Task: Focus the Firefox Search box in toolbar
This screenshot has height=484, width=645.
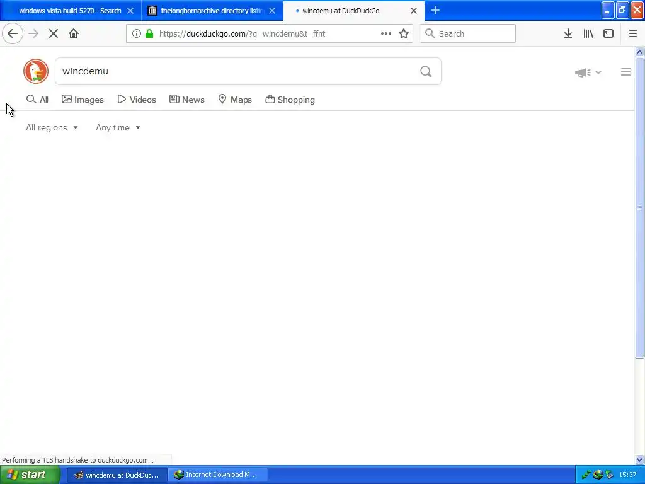Action: click(468, 33)
